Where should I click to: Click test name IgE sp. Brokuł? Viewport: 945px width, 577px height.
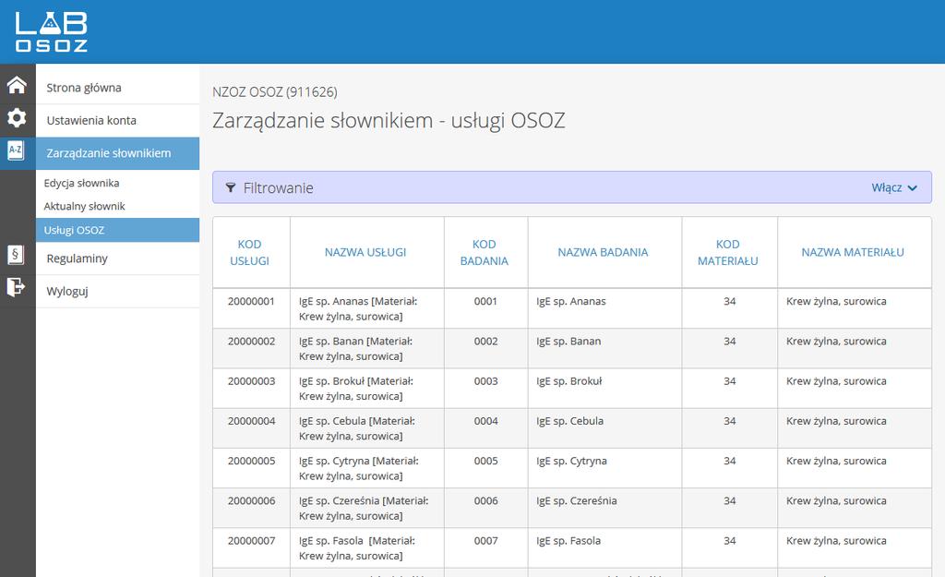[568, 381]
